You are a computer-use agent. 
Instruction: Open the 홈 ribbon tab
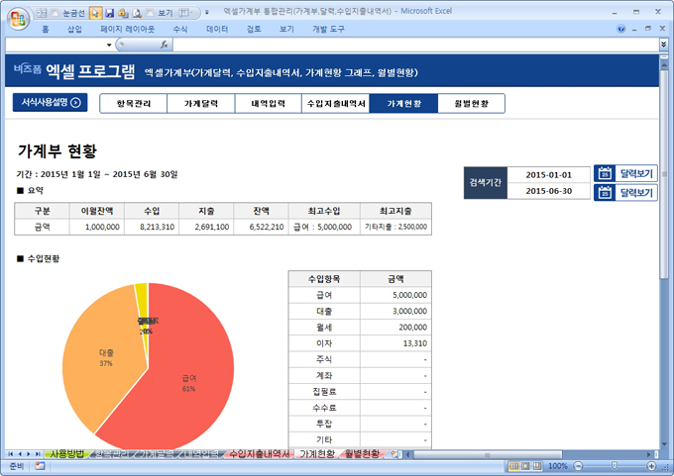46,29
